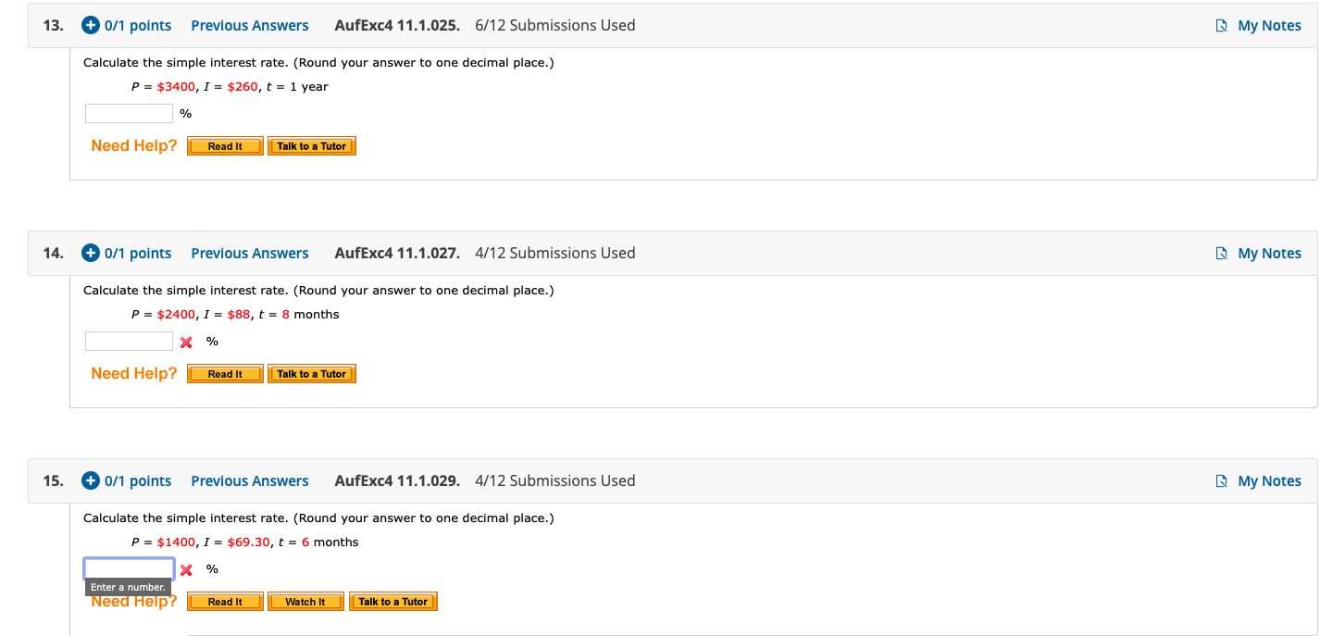Click the Read It button under question 13
This screenshot has height=636, width=1333.
[224, 145]
